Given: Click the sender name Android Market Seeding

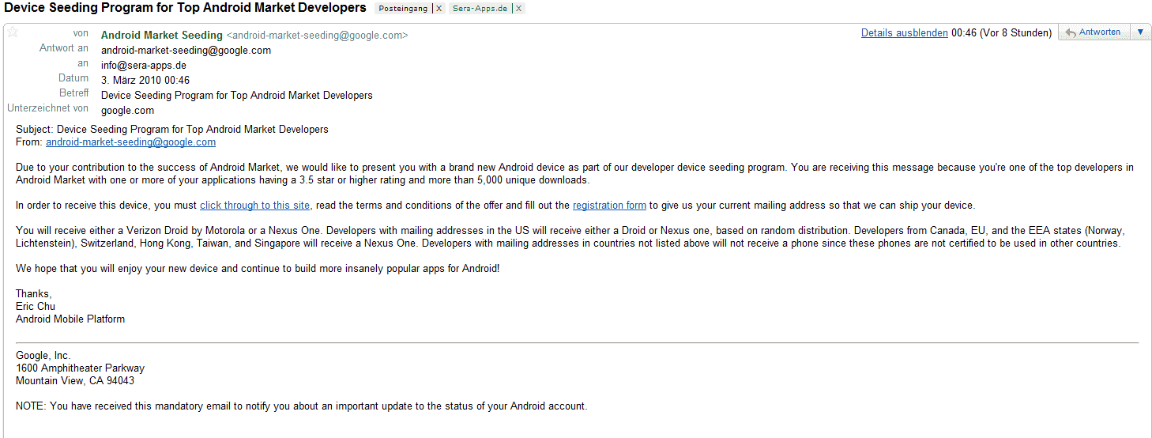Looking at the screenshot, I should coord(162,35).
